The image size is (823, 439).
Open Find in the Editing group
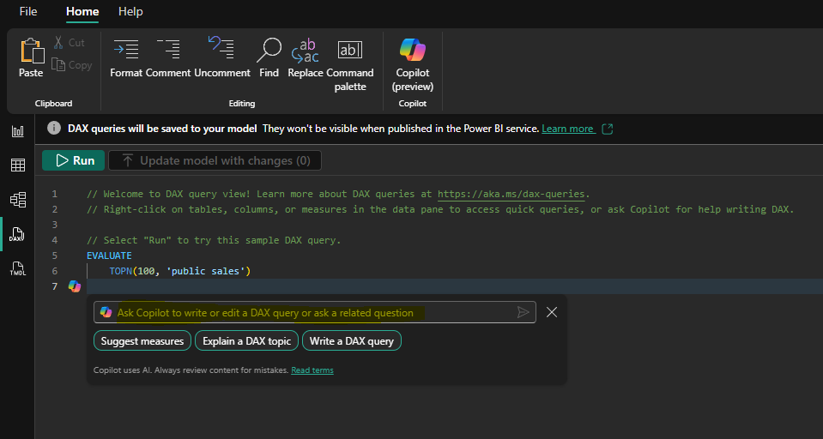click(x=269, y=57)
